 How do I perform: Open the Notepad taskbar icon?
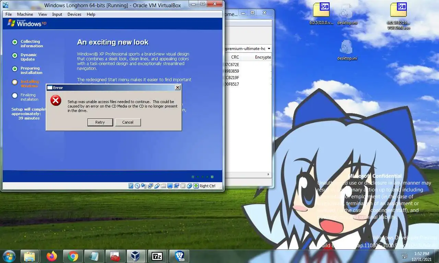(x=94, y=256)
